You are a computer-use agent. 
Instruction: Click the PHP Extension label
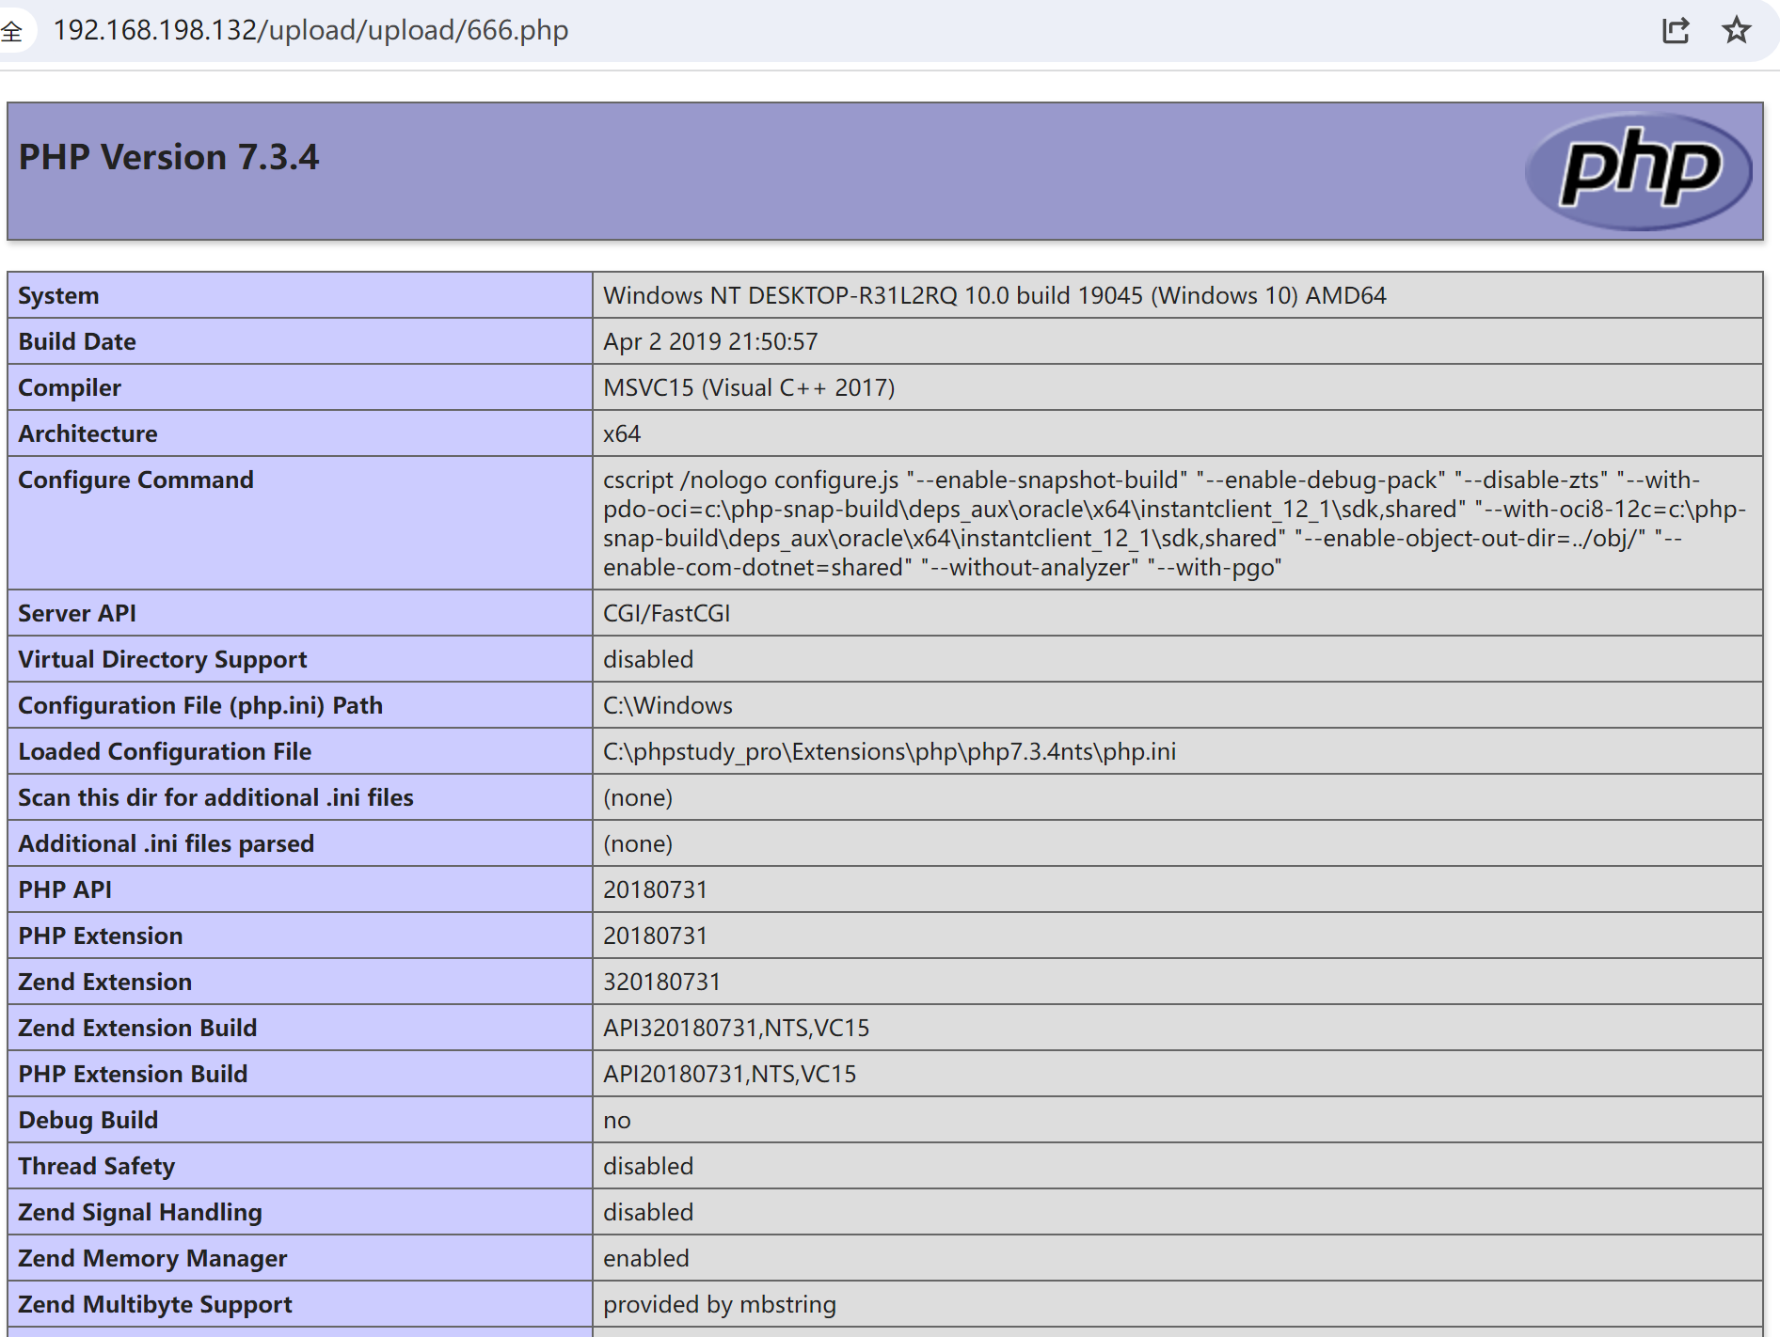coord(101,936)
